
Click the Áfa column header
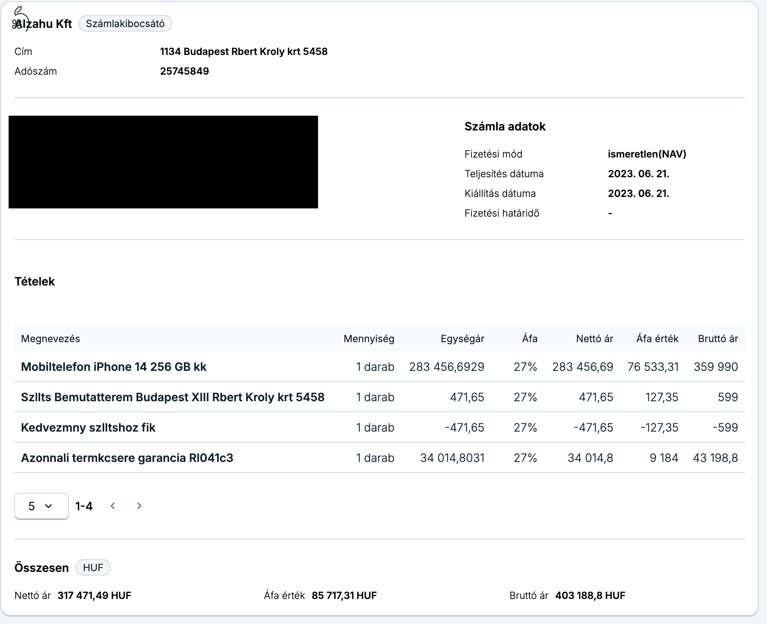tap(530, 338)
